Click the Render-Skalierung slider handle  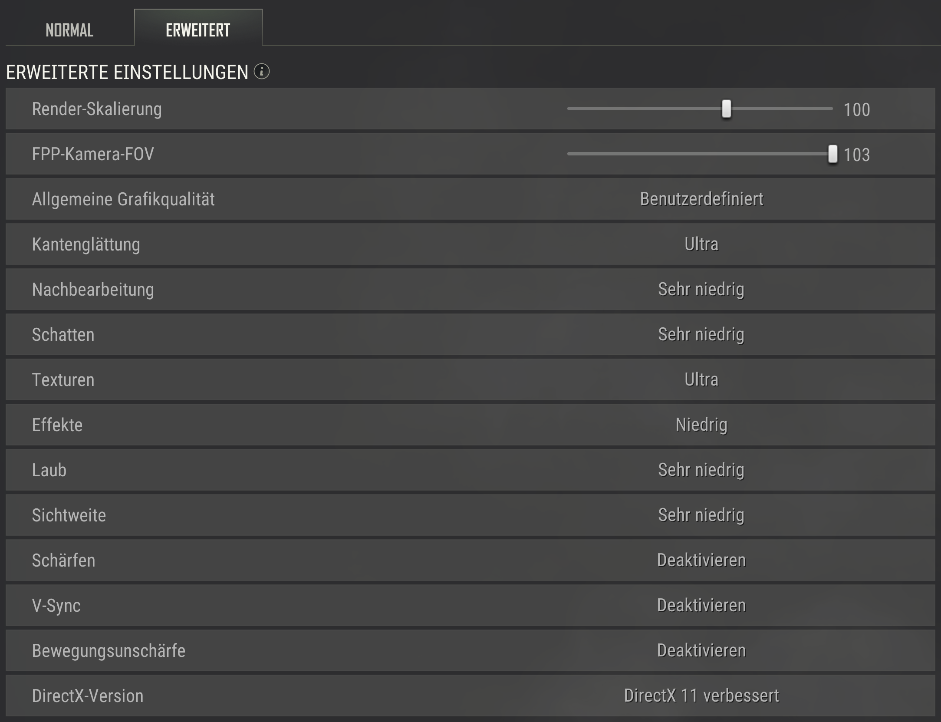(x=726, y=109)
